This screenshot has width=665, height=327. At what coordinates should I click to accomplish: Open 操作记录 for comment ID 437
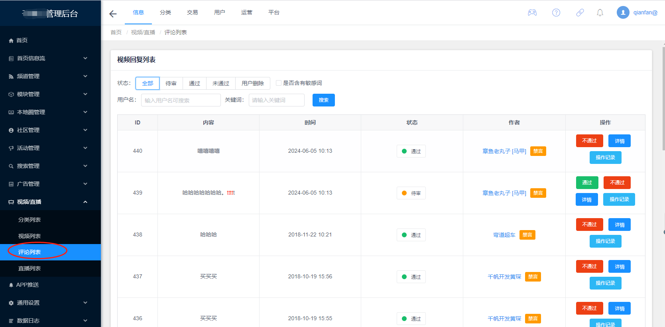tap(605, 283)
